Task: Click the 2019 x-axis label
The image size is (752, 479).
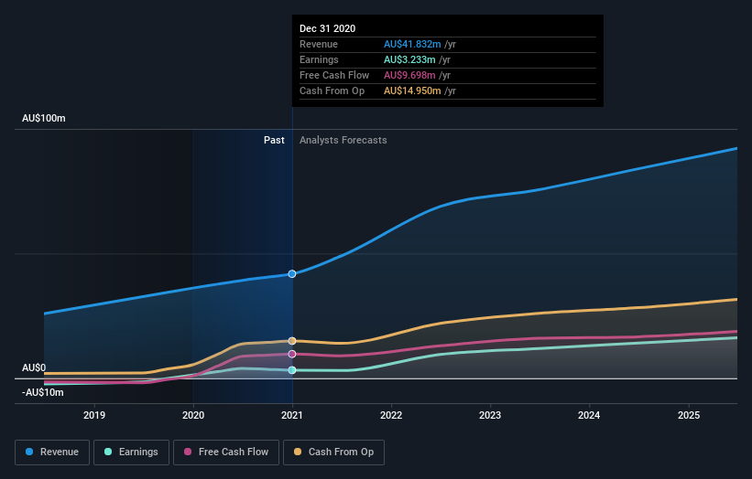Action: (94, 415)
